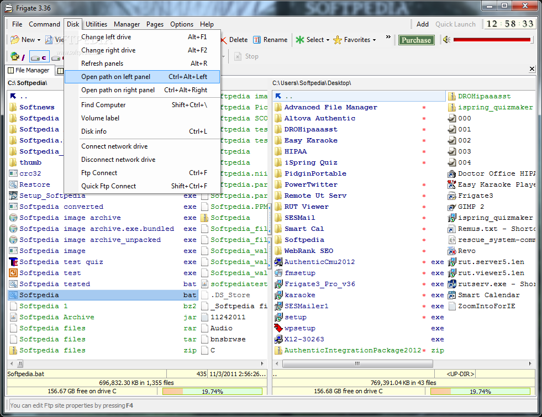Screen dimensions: 542x417
Task: Mute sound with the speaker icon
Action: [446, 40]
